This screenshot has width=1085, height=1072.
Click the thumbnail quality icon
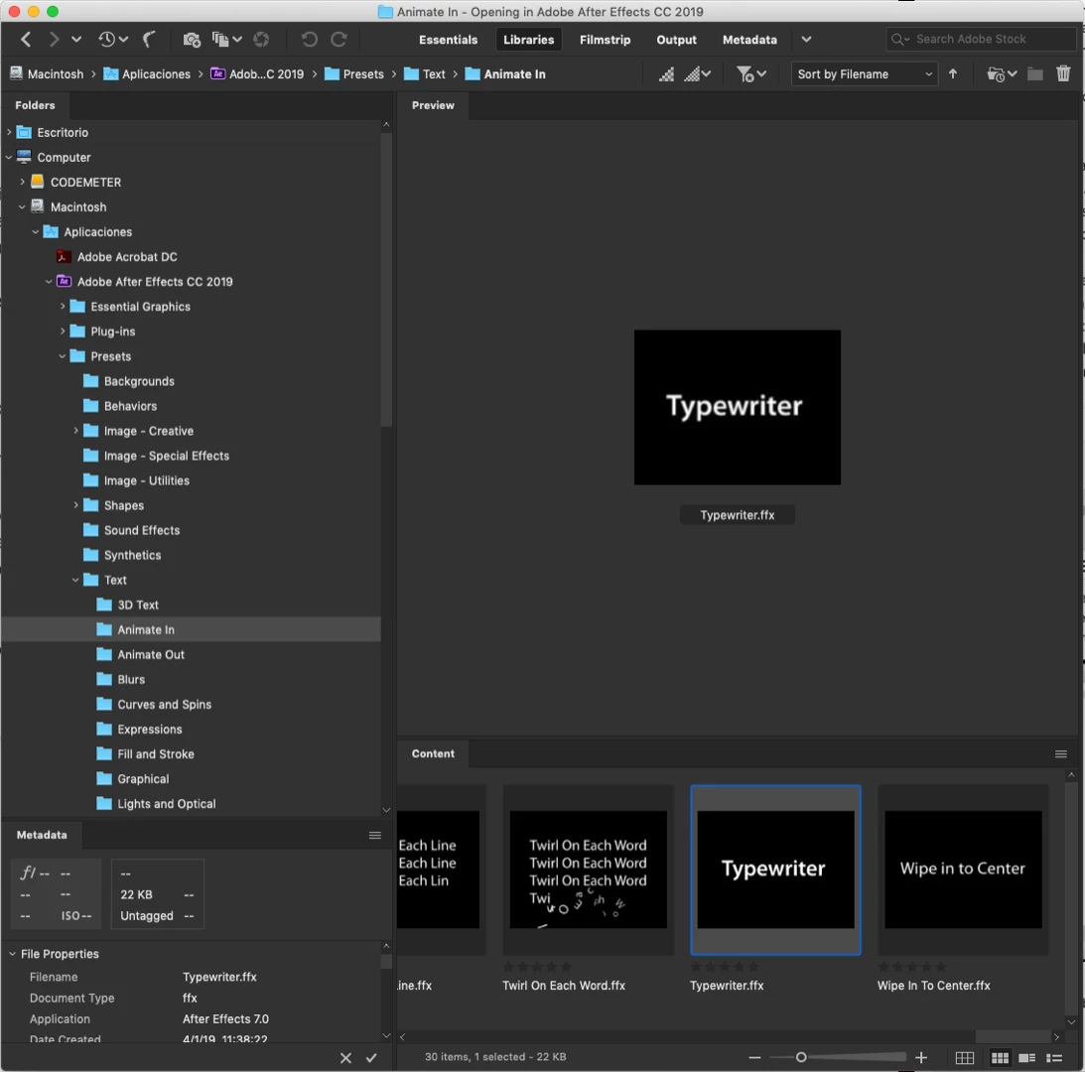click(x=666, y=74)
